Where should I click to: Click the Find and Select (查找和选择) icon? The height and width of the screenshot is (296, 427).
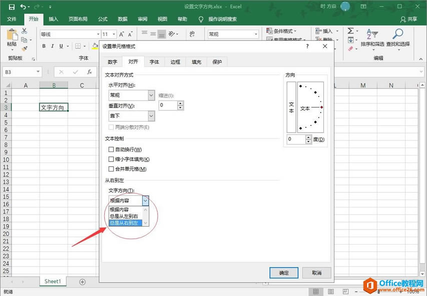[x=398, y=35]
